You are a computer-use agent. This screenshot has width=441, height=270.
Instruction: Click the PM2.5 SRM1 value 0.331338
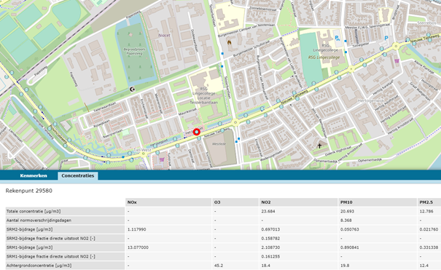point(429,247)
